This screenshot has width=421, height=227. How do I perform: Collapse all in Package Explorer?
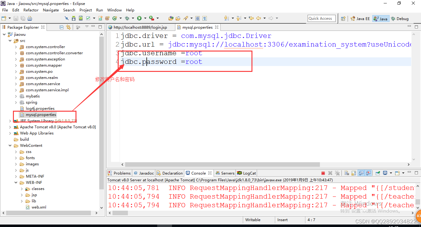[62, 27]
